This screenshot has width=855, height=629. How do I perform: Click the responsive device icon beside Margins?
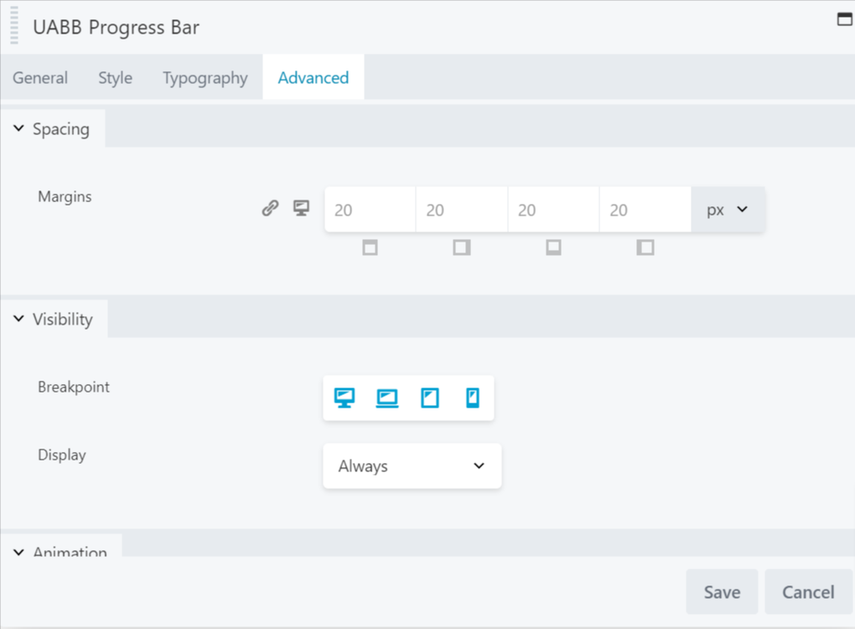click(x=301, y=208)
